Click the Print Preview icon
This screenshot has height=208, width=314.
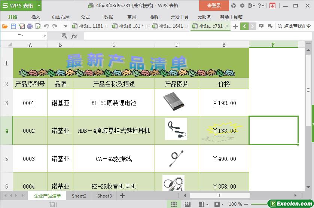[38, 26]
